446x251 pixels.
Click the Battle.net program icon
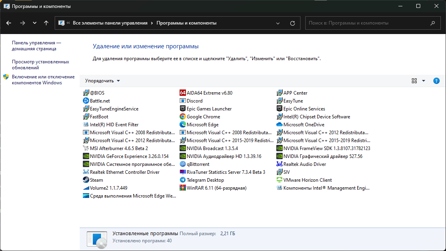pyautogui.click(x=86, y=101)
